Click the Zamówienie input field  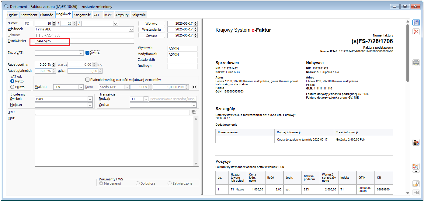coord(84,41)
